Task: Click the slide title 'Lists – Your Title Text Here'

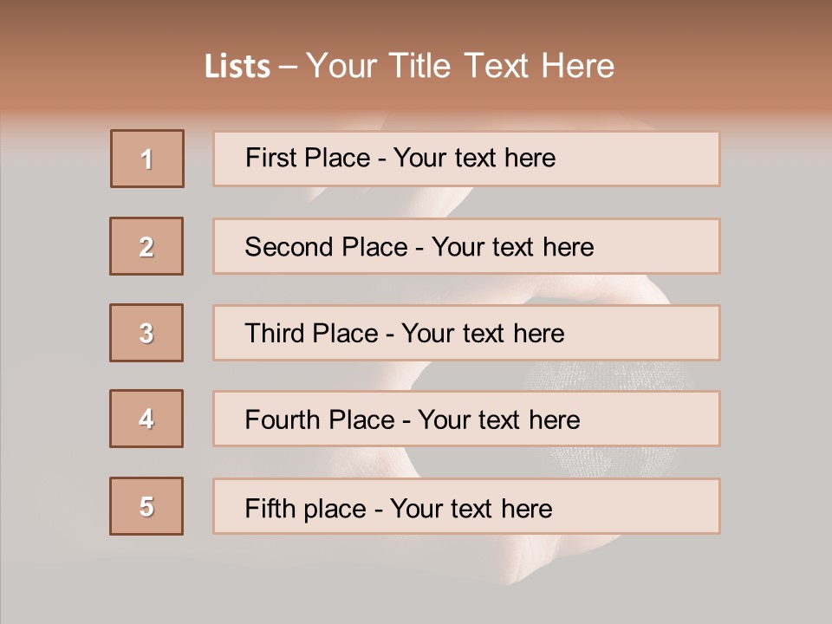Action: [410, 66]
